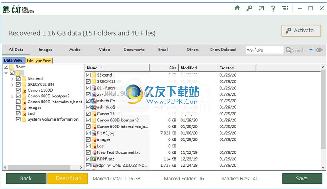The image size is (327, 189).
Task: Uncheck file#3.jpg checkbox in file list
Action: coord(88,133)
